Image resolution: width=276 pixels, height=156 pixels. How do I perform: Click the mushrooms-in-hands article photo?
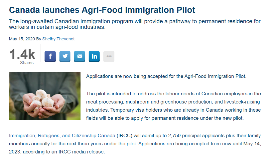click(x=45, y=96)
